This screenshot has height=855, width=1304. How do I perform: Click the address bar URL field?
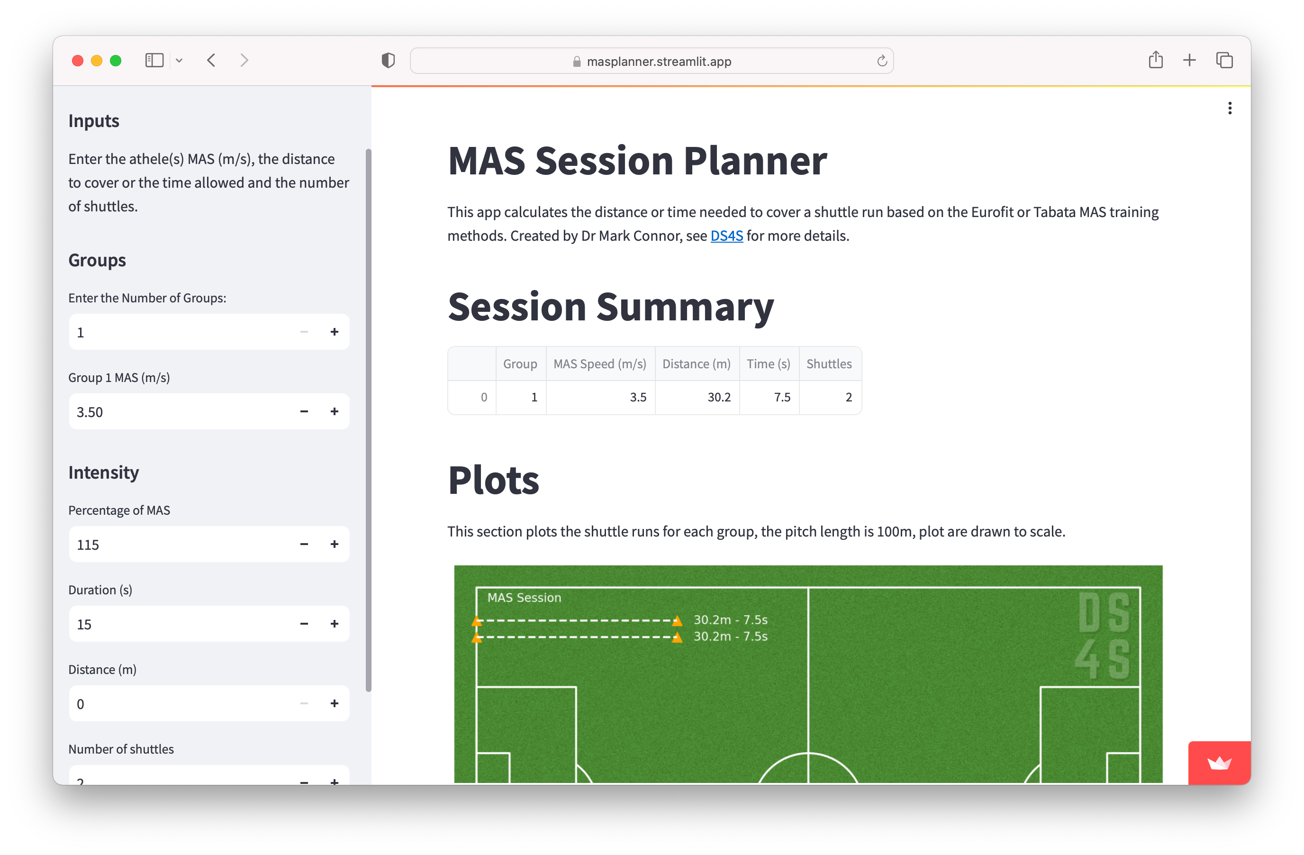pyautogui.click(x=658, y=61)
